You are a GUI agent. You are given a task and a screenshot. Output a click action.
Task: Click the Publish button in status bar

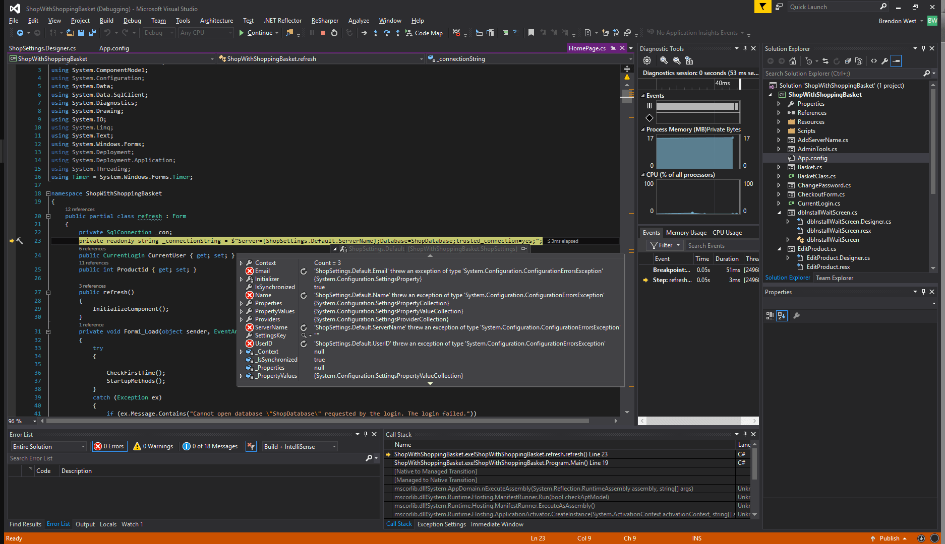(x=889, y=538)
